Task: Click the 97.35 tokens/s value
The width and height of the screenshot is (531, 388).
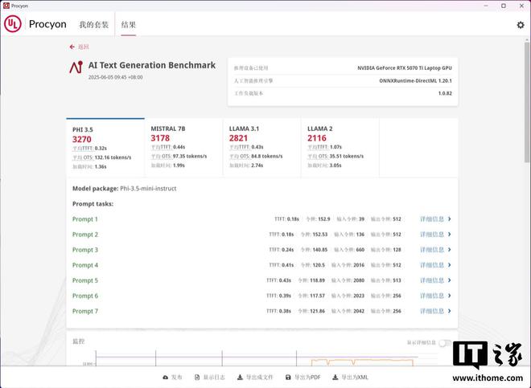Action: pyautogui.click(x=190, y=157)
